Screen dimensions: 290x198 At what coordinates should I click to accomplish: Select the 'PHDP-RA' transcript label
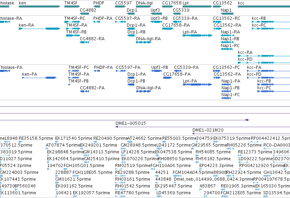tap(103, 18)
